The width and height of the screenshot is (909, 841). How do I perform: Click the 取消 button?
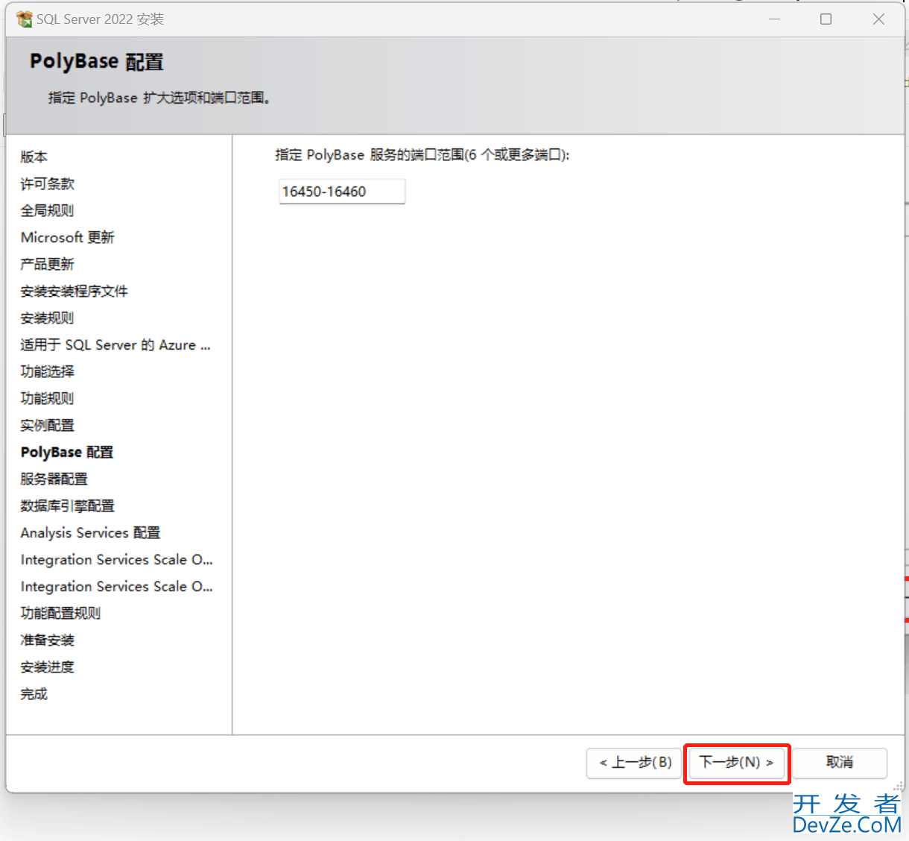[840, 763]
